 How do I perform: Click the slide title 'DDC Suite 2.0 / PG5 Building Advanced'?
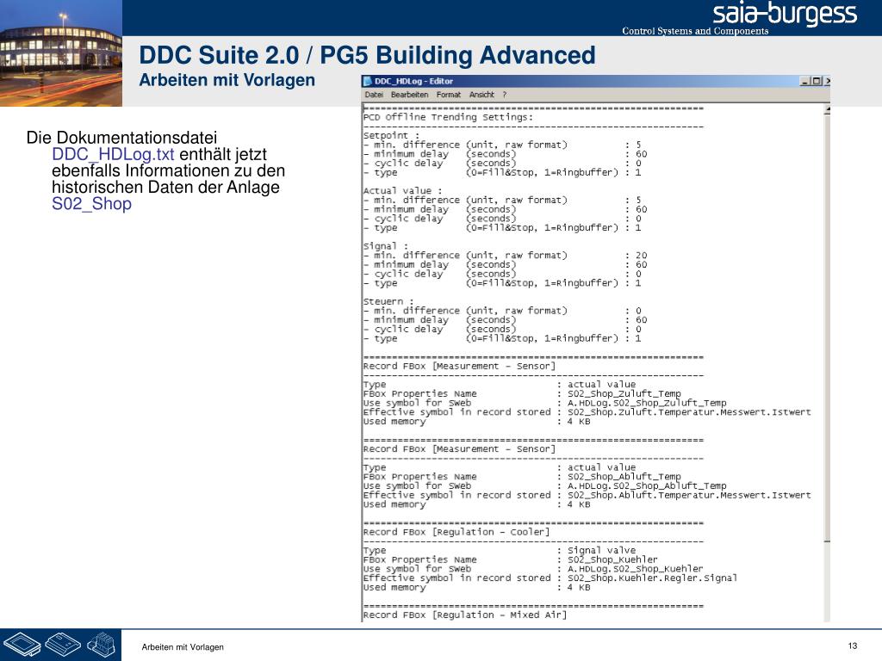(367, 55)
